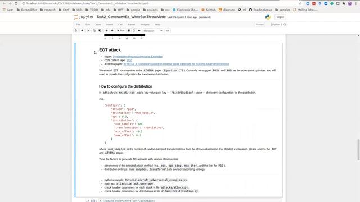Open the edu bookmark folder
The width and height of the screenshot is (360, 202).
click(106, 10)
